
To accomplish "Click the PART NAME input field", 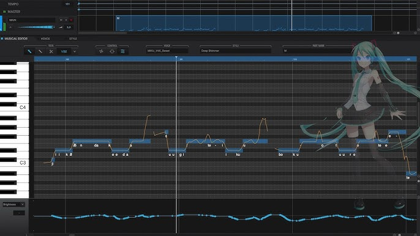I will (318, 51).
